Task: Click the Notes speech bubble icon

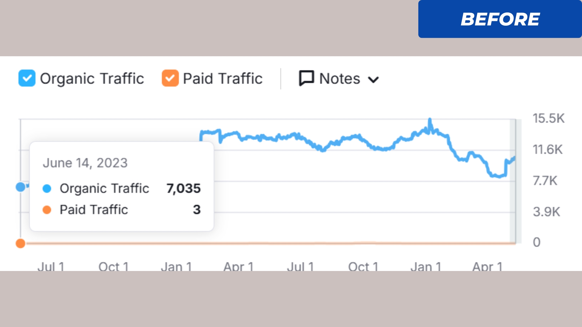Action: coord(306,78)
